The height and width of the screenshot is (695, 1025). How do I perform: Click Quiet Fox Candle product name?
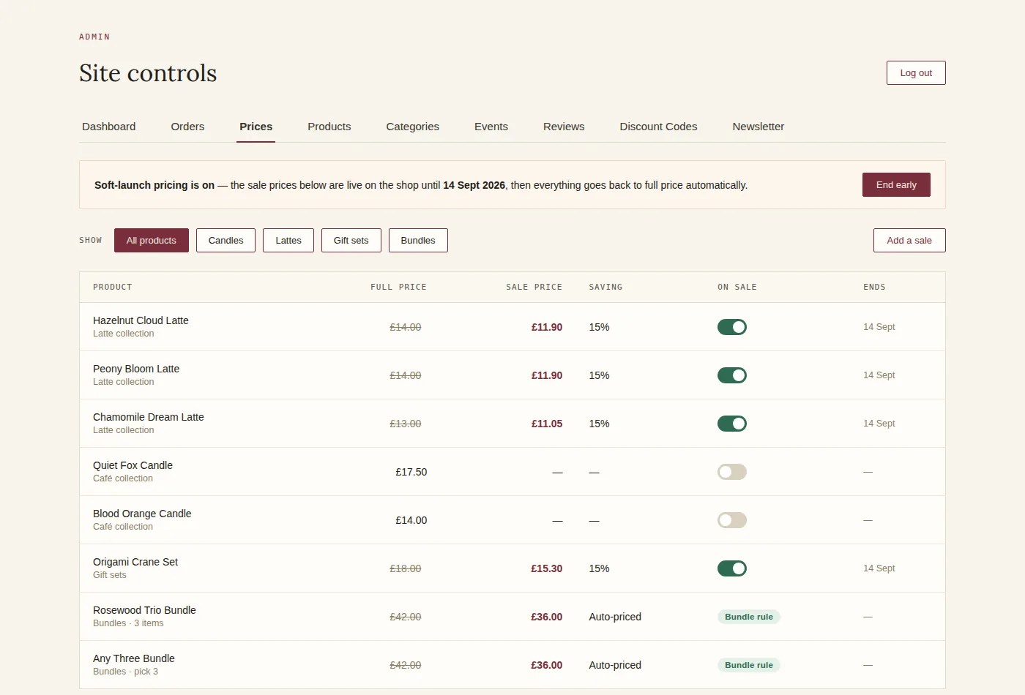click(133, 465)
